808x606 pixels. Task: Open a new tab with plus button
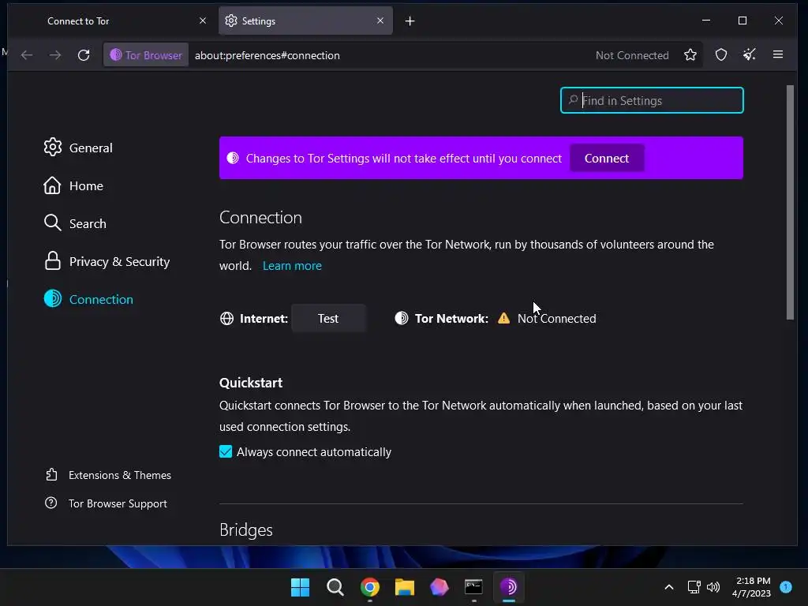410,21
